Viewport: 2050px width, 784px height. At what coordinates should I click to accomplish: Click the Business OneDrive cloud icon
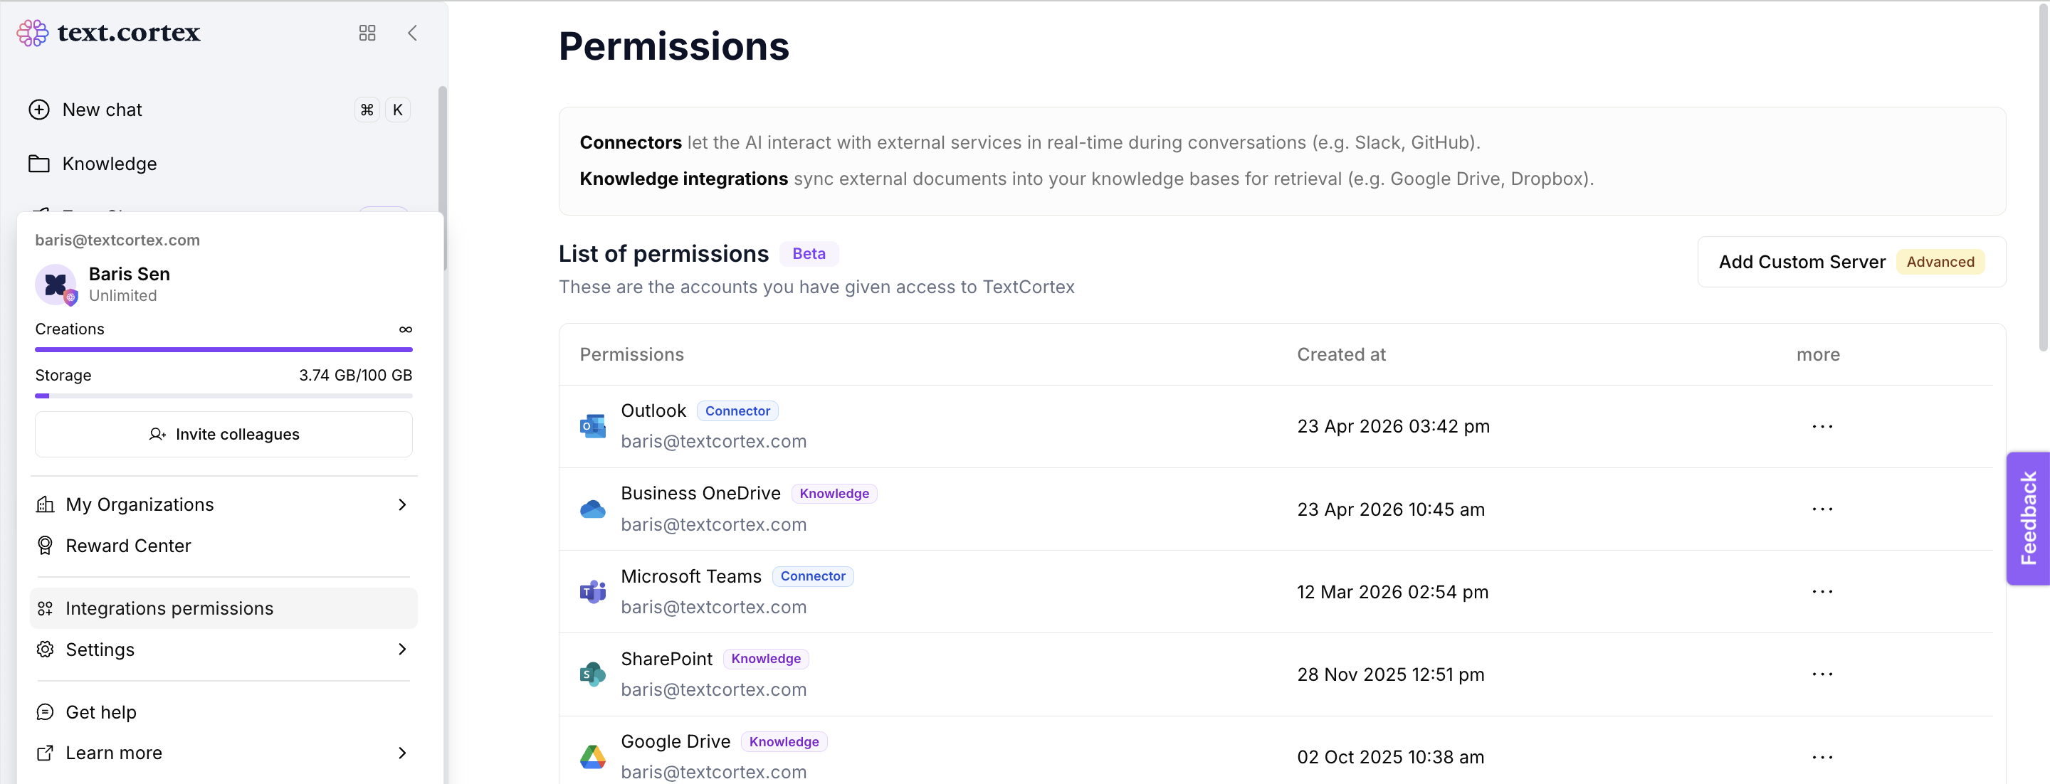[x=592, y=508]
